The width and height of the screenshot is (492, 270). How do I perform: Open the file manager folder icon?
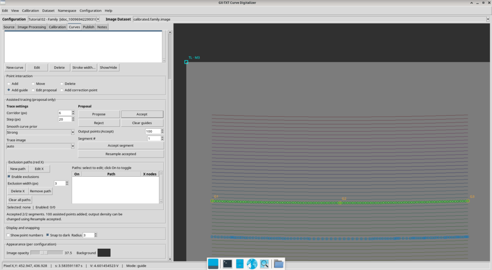pos(278,264)
